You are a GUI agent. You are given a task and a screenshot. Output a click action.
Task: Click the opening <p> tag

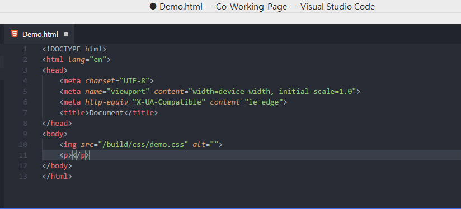point(65,155)
